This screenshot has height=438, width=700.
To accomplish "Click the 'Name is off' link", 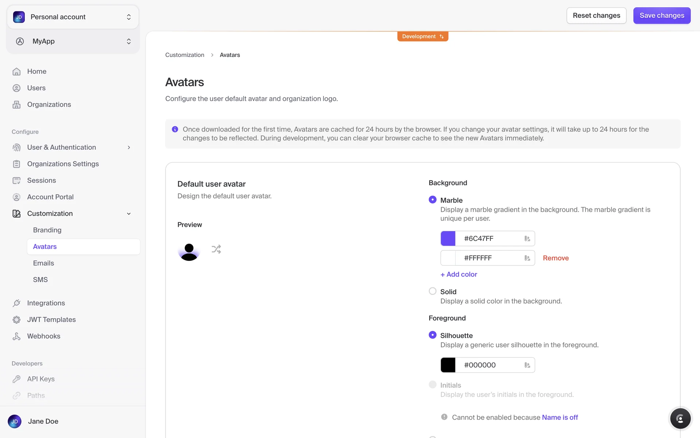I will coord(560,417).
